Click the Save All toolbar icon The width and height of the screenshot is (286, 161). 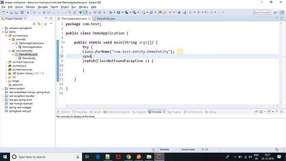click(16, 13)
